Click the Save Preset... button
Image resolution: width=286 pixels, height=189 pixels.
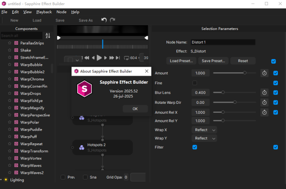click(x=214, y=61)
